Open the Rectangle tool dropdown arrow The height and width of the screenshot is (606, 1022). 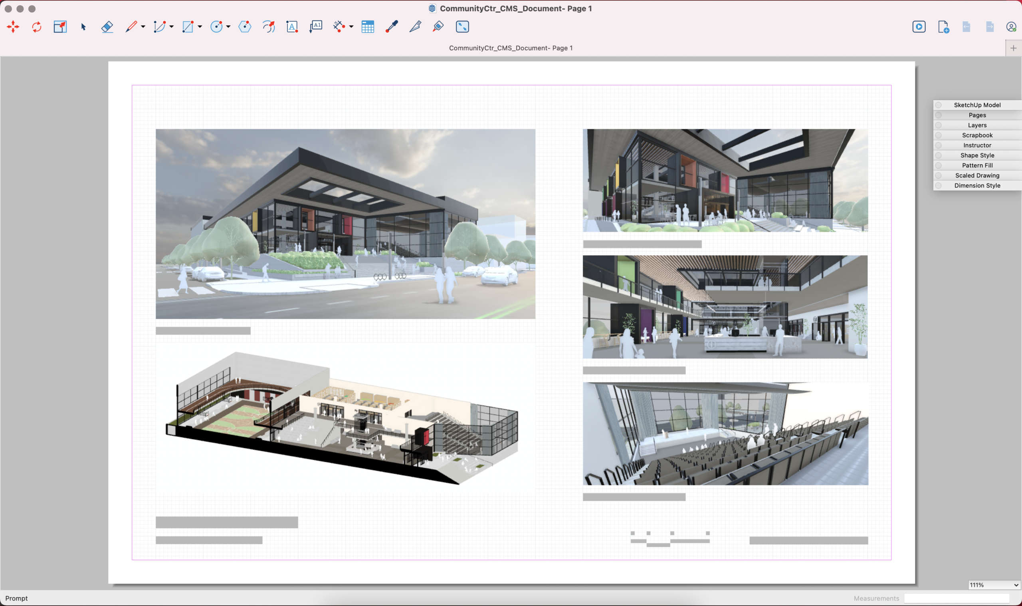[x=200, y=27]
